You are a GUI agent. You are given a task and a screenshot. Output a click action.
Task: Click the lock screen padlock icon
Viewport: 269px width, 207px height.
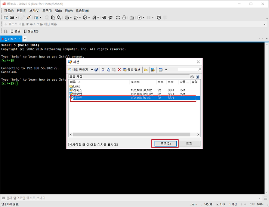[124, 18]
